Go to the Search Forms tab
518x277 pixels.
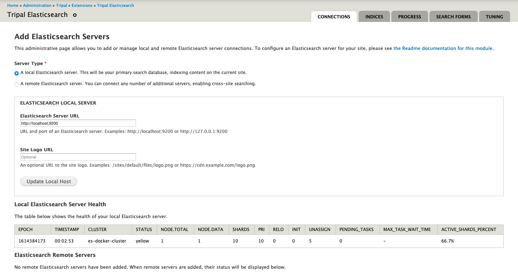tap(453, 17)
